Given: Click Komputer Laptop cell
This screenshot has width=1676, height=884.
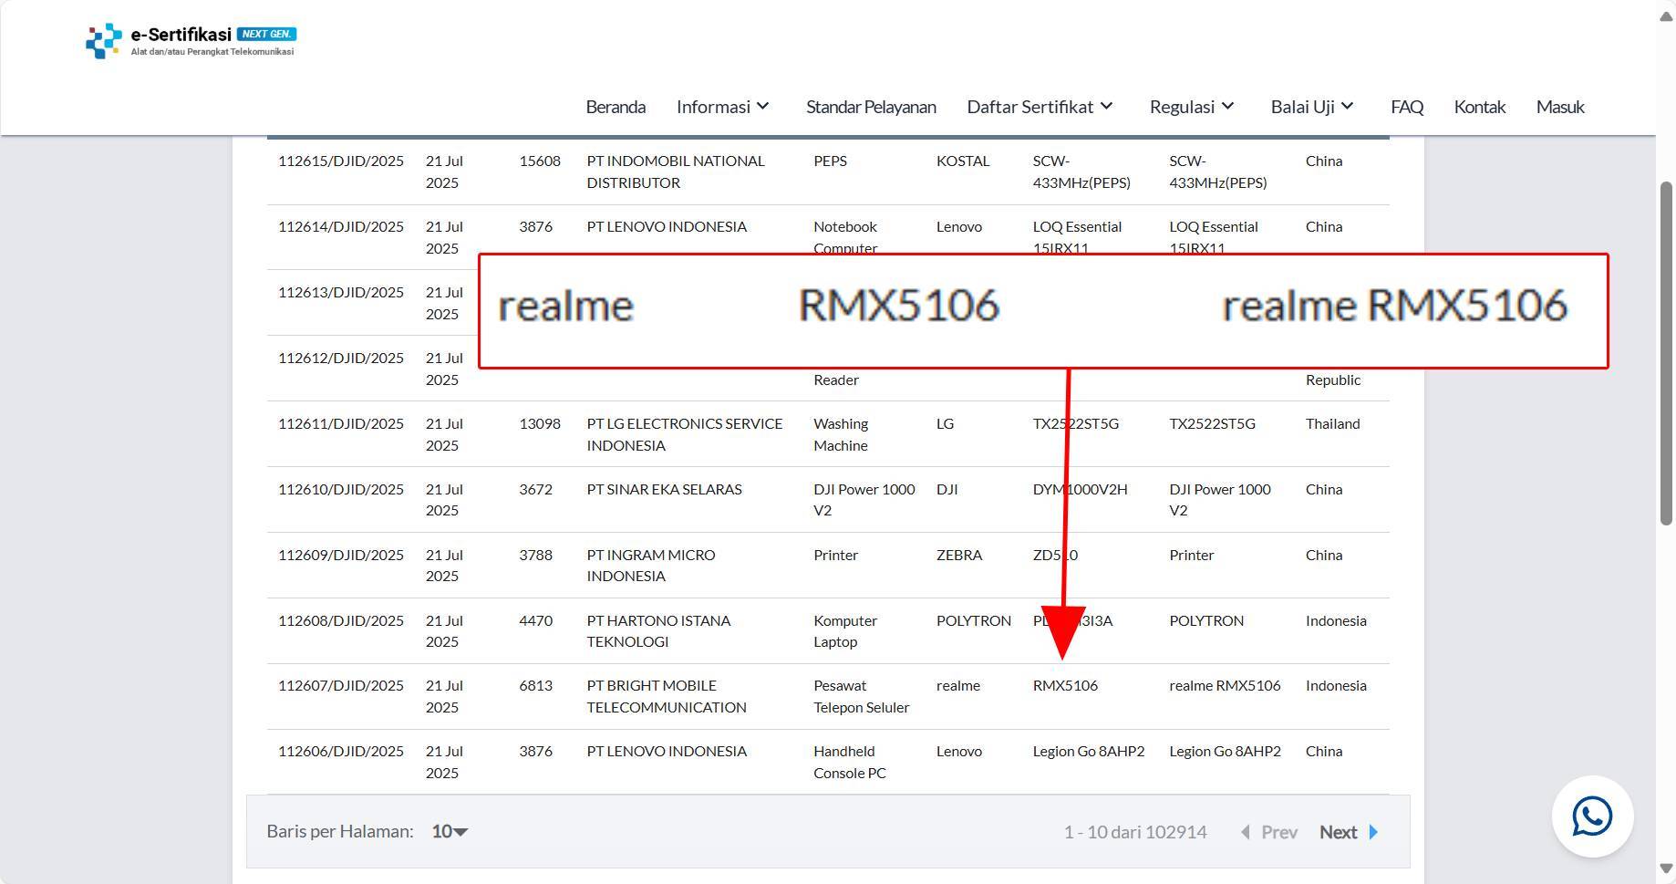Looking at the screenshot, I should 845,631.
